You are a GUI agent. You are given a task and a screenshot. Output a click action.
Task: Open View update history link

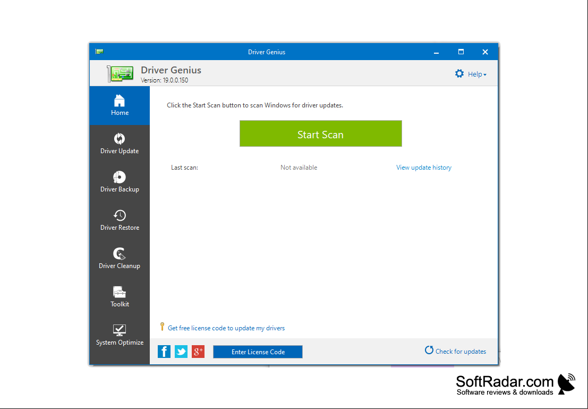pos(424,168)
